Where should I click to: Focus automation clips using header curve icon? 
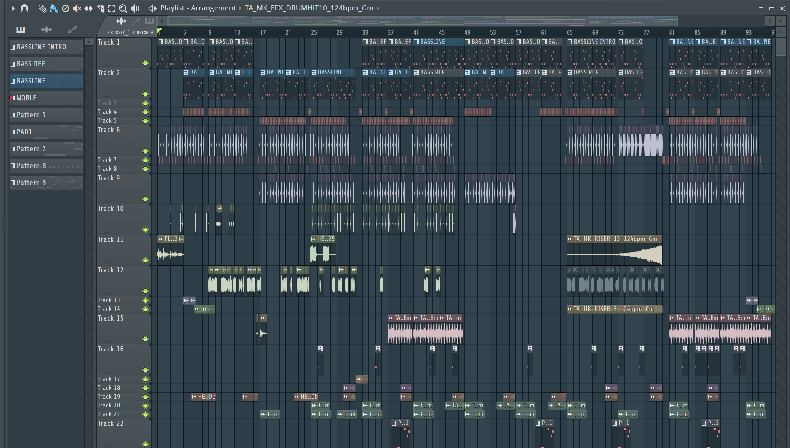[x=136, y=21]
